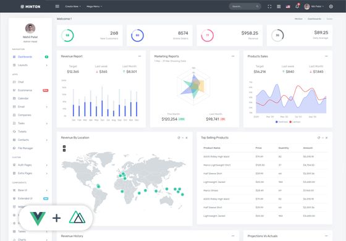
Task: Open Projections Vs Actuals options menu
Action: click(326, 236)
